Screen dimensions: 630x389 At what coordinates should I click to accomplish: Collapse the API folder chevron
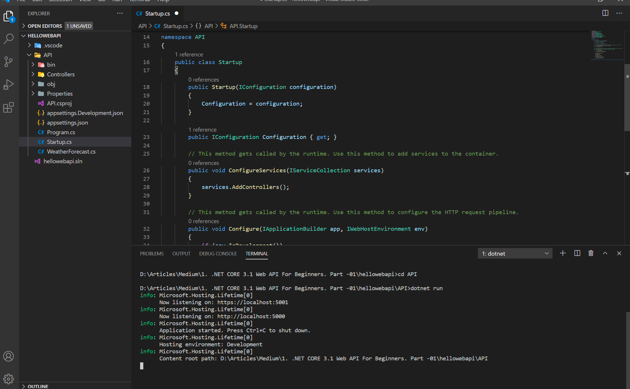pyautogui.click(x=29, y=55)
